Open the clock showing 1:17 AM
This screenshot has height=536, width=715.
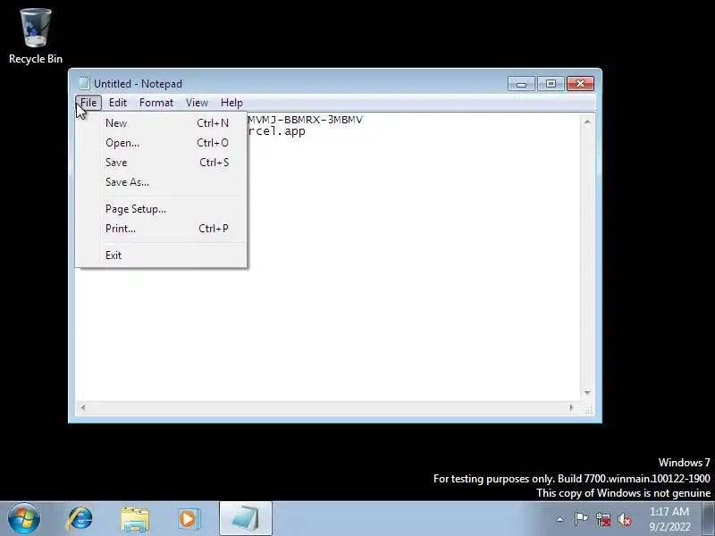(669, 519)
